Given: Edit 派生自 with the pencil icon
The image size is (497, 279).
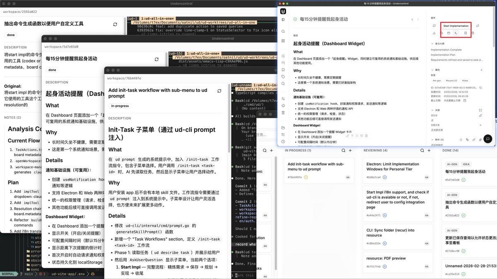Looking at the screenshot, I should 480,115.
